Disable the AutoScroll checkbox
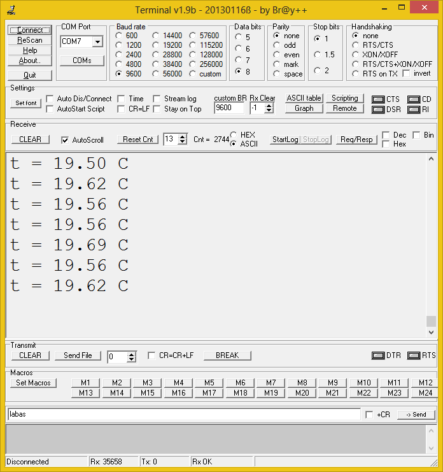The image size is (443, 472). 65,140
